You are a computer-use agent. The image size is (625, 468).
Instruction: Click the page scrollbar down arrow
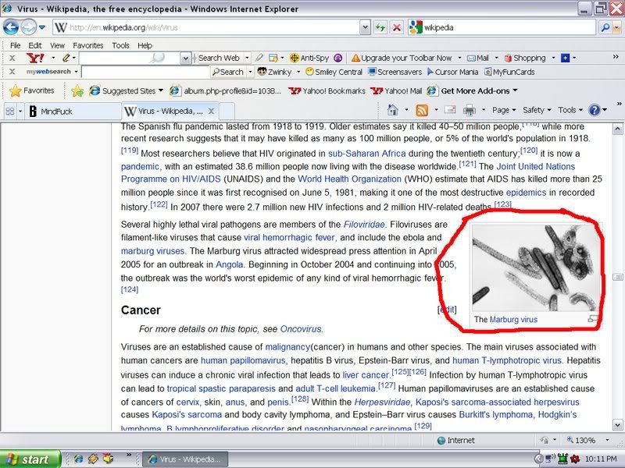tap(617, 424)
